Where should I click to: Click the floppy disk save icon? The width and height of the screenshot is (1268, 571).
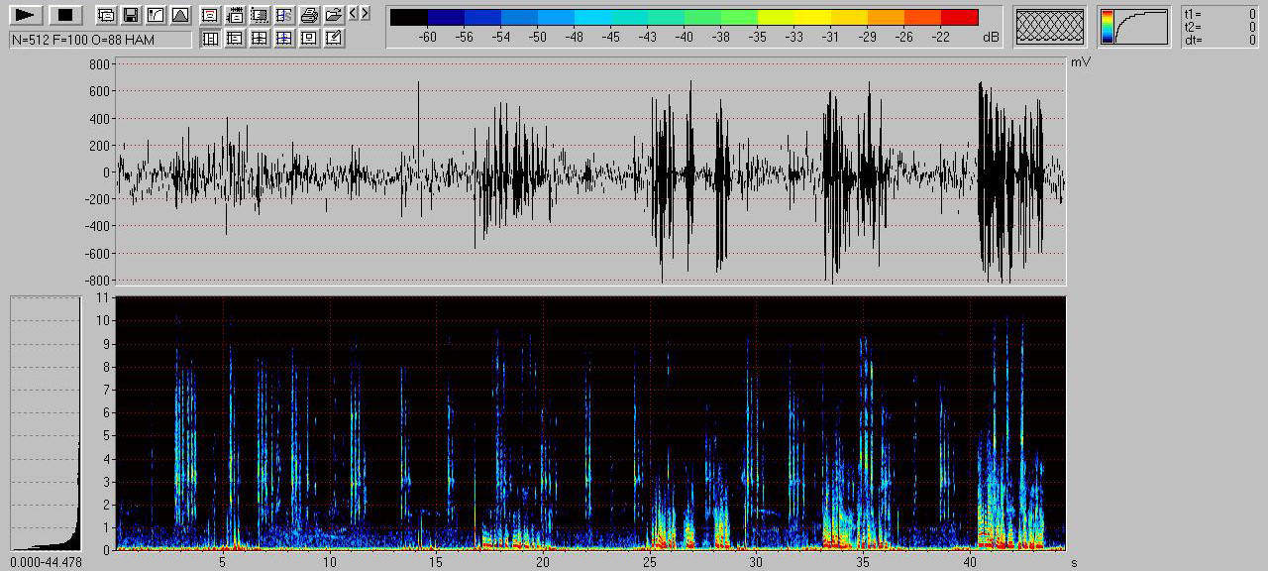click(x=131, y=15)
